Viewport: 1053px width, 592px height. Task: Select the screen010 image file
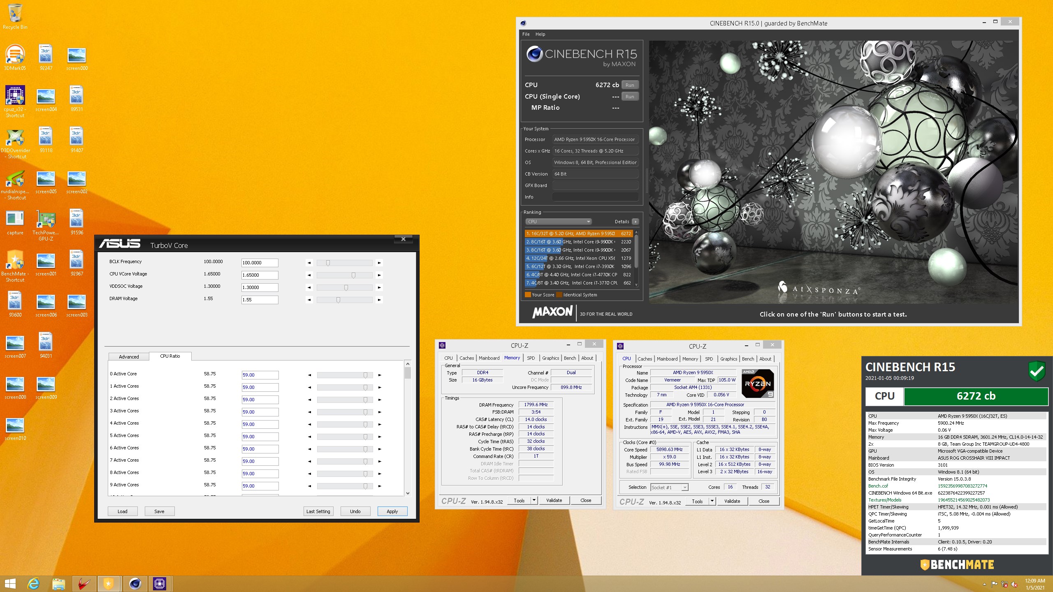coord(15,428)
